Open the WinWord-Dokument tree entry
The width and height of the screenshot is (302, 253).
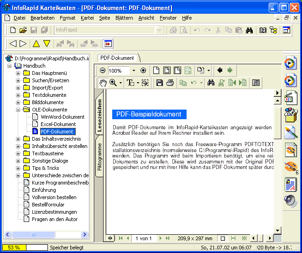point(62,117)
